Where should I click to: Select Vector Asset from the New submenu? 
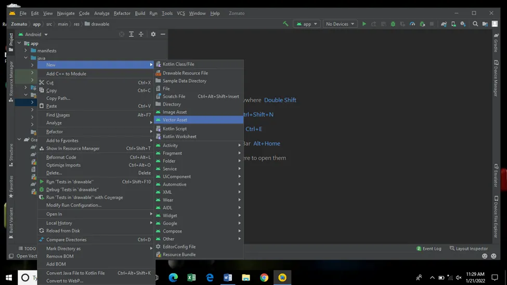tap(175, 120)
